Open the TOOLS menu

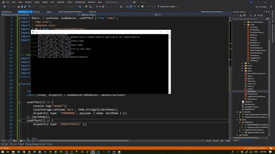[x=70, y=2]
